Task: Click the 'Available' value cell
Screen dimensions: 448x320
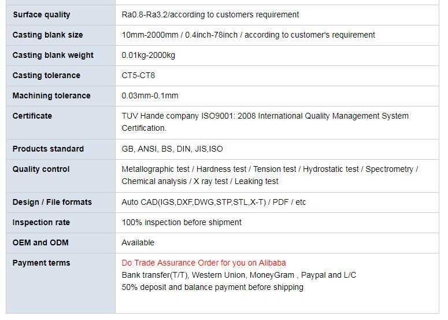Action: click(138, 242)
